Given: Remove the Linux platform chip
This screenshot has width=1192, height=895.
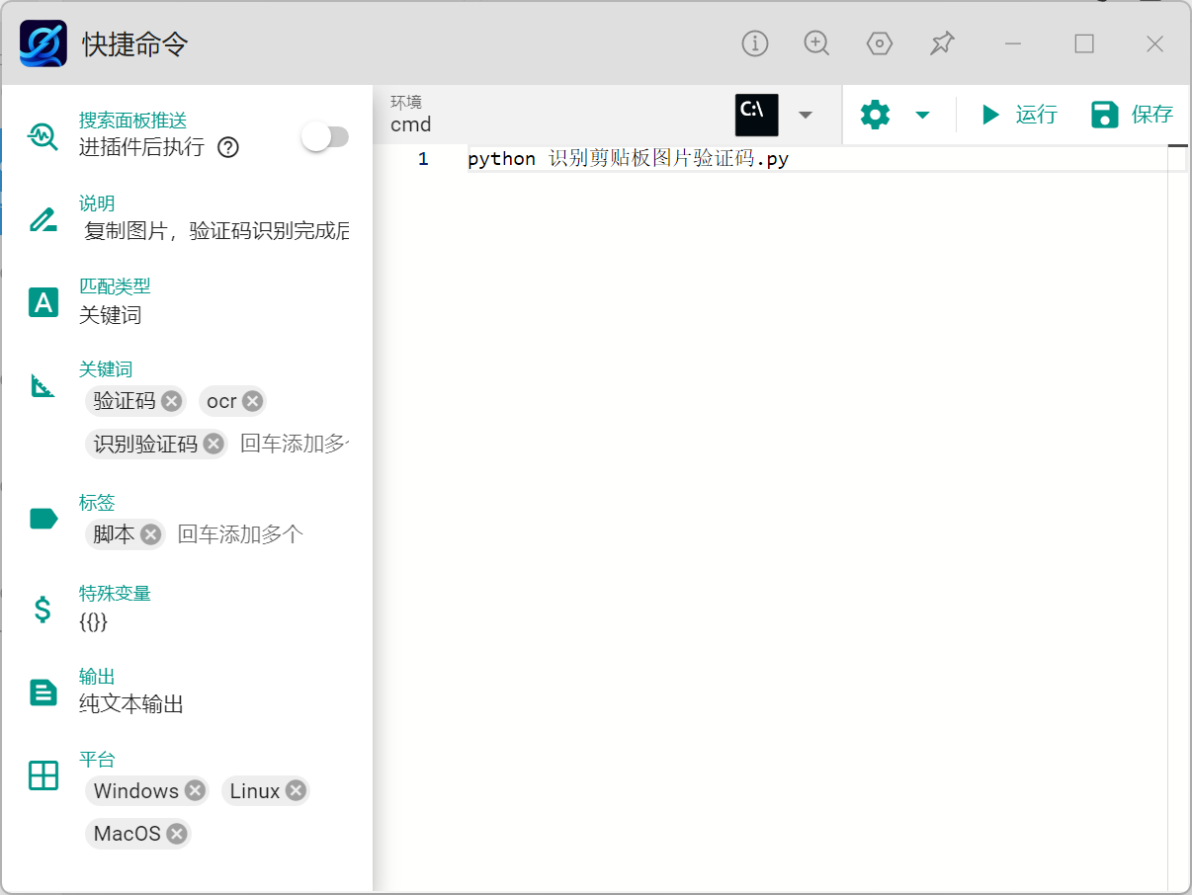Looking at the screenshot, I should click(296, 790).
